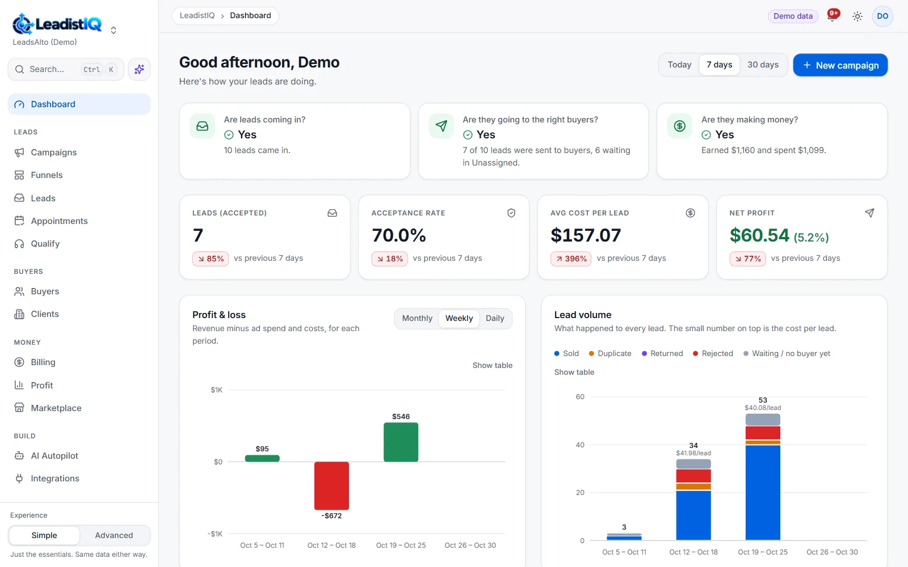Click the AI sparkle button beside search
This screenshot has width=908, height=567.
pyautogui.click(x=139, y=69)
